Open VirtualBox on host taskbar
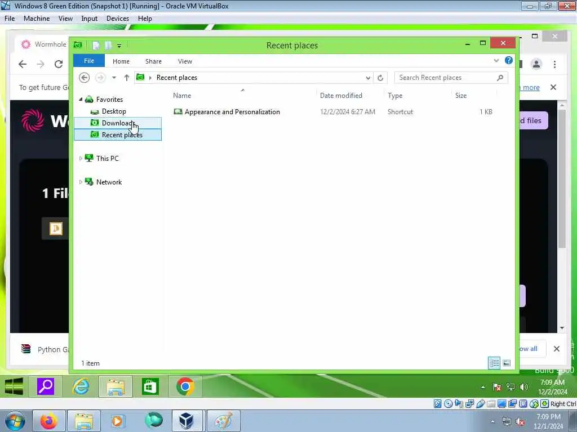This screenshot has width=577, height=432. click(x=187, y=421)
